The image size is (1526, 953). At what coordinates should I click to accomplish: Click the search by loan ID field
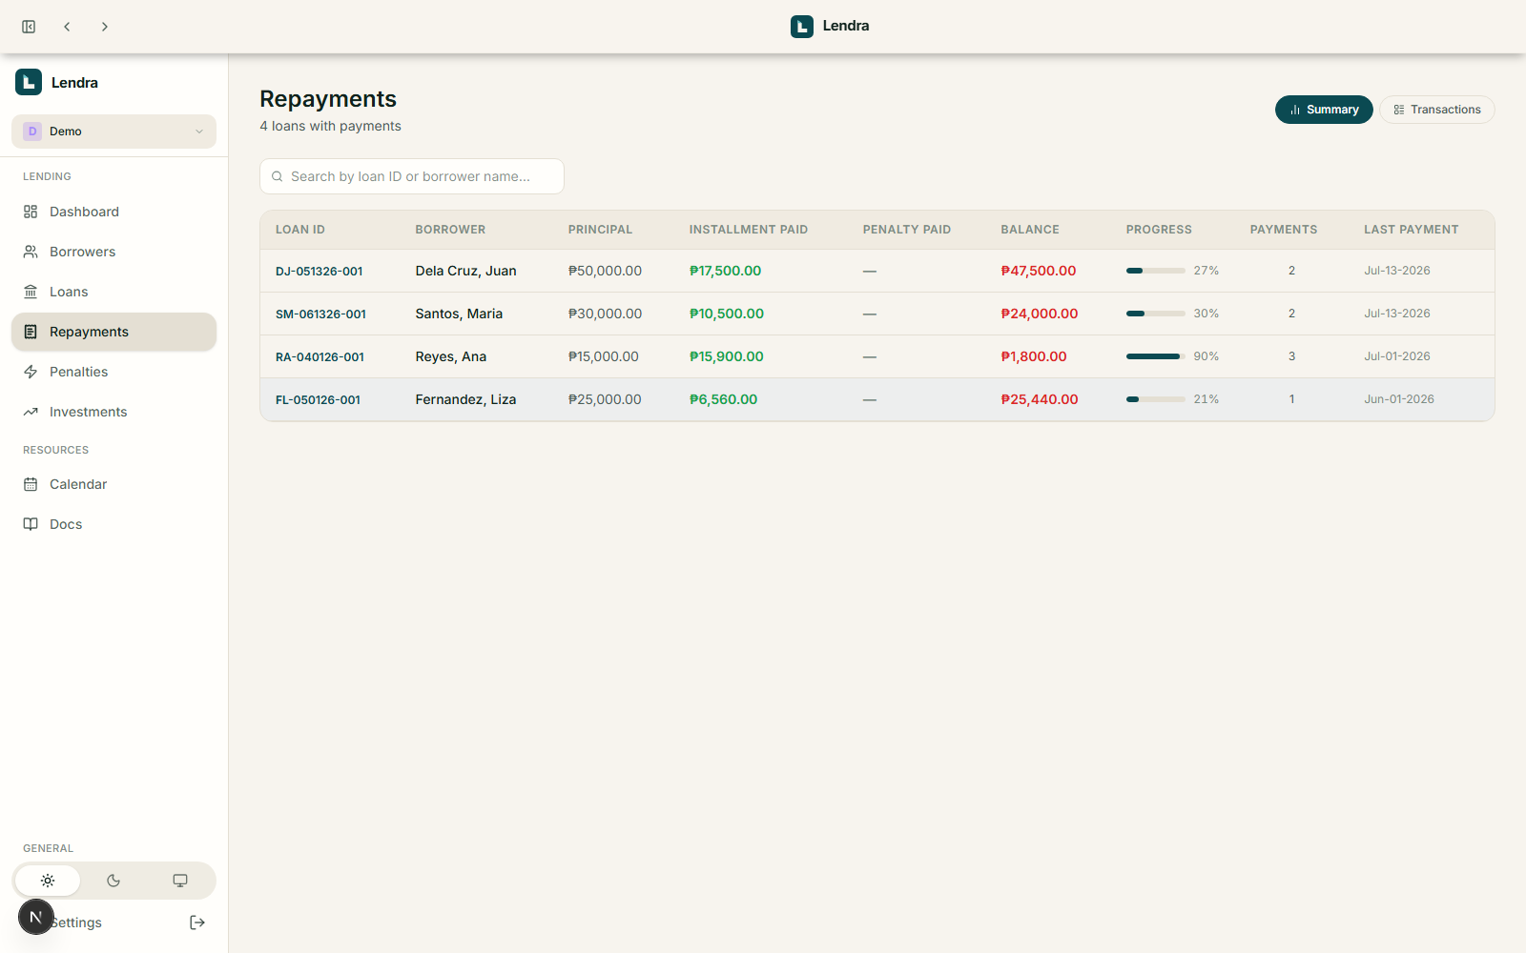pos(412,176)
